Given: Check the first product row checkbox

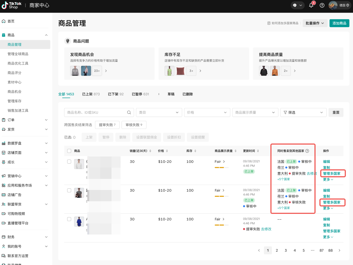Looking at the screenshot, I should click(x=69, y=162).
